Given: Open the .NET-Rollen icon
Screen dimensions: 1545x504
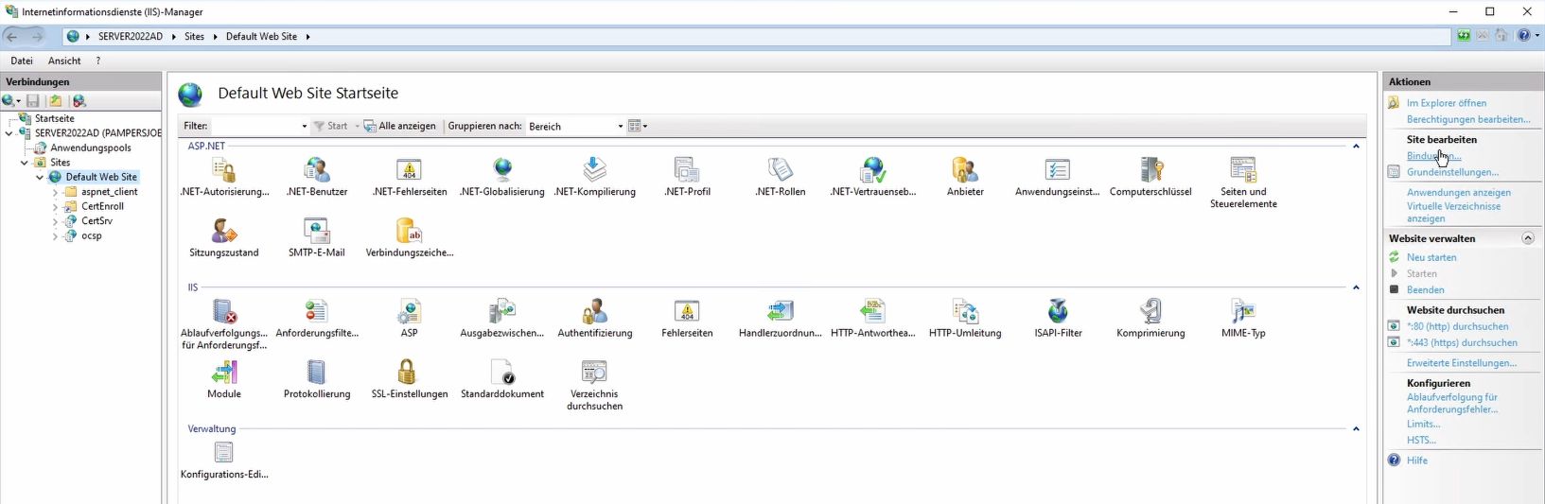Looking at the screenshot, I should click(x=780, y=170).
